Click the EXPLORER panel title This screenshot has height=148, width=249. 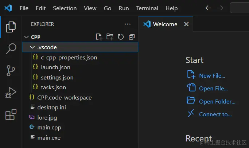click(x=42, y=24)
